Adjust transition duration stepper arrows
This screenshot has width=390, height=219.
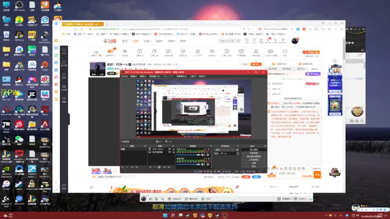click(x=237, y=153)
